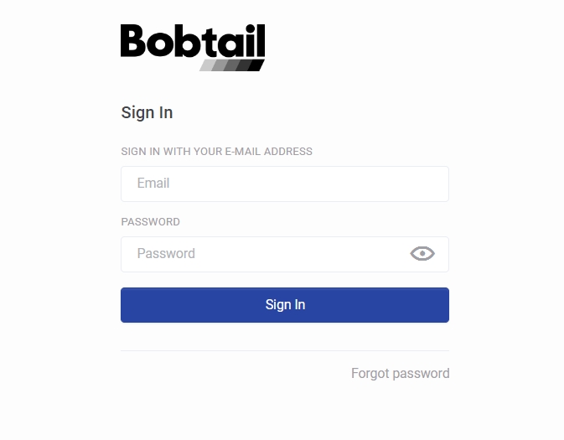The height and width of the screenshot is (440, 564).
Task: Select the Email placeholder text
Action: click(x=153, y=183)
